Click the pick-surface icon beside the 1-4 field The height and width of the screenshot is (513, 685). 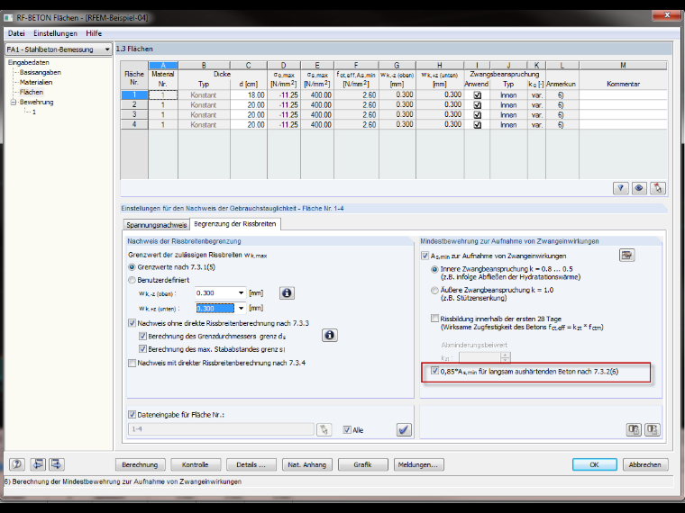pyautogui.click(x=324, y=429)
